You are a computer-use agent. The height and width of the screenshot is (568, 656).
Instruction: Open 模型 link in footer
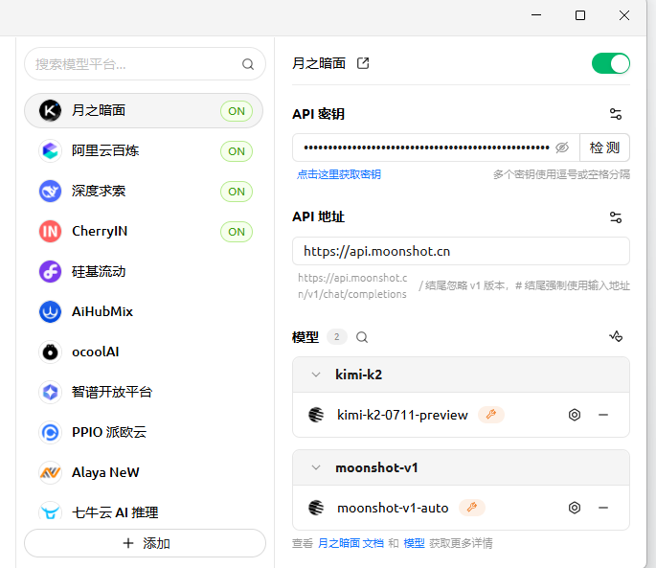[414, 543]
